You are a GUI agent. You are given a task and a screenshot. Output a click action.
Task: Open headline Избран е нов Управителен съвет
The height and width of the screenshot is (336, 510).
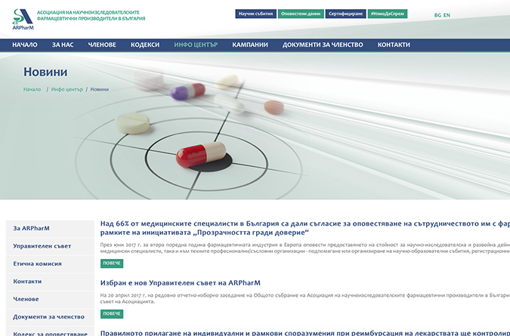(180, 282)
